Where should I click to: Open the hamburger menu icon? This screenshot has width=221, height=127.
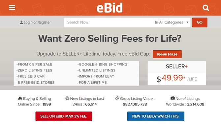[x=12, y=8]
